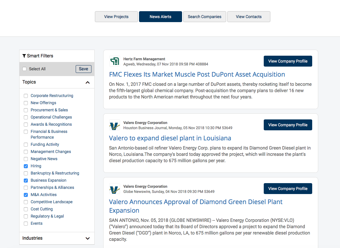Image resolution: width=340 pixels, height=248 pixels.
Task: Click the Hertz Farm Management company name
Action: point(144,59)
